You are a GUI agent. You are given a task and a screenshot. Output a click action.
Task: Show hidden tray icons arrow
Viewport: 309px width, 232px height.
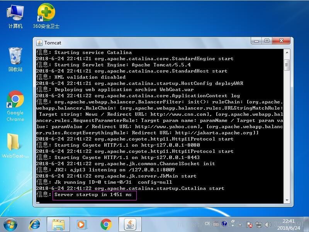click(x=240, y=225)
